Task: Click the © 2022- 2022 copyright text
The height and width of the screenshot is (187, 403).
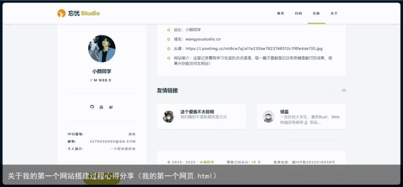Action: pos(182,162)
